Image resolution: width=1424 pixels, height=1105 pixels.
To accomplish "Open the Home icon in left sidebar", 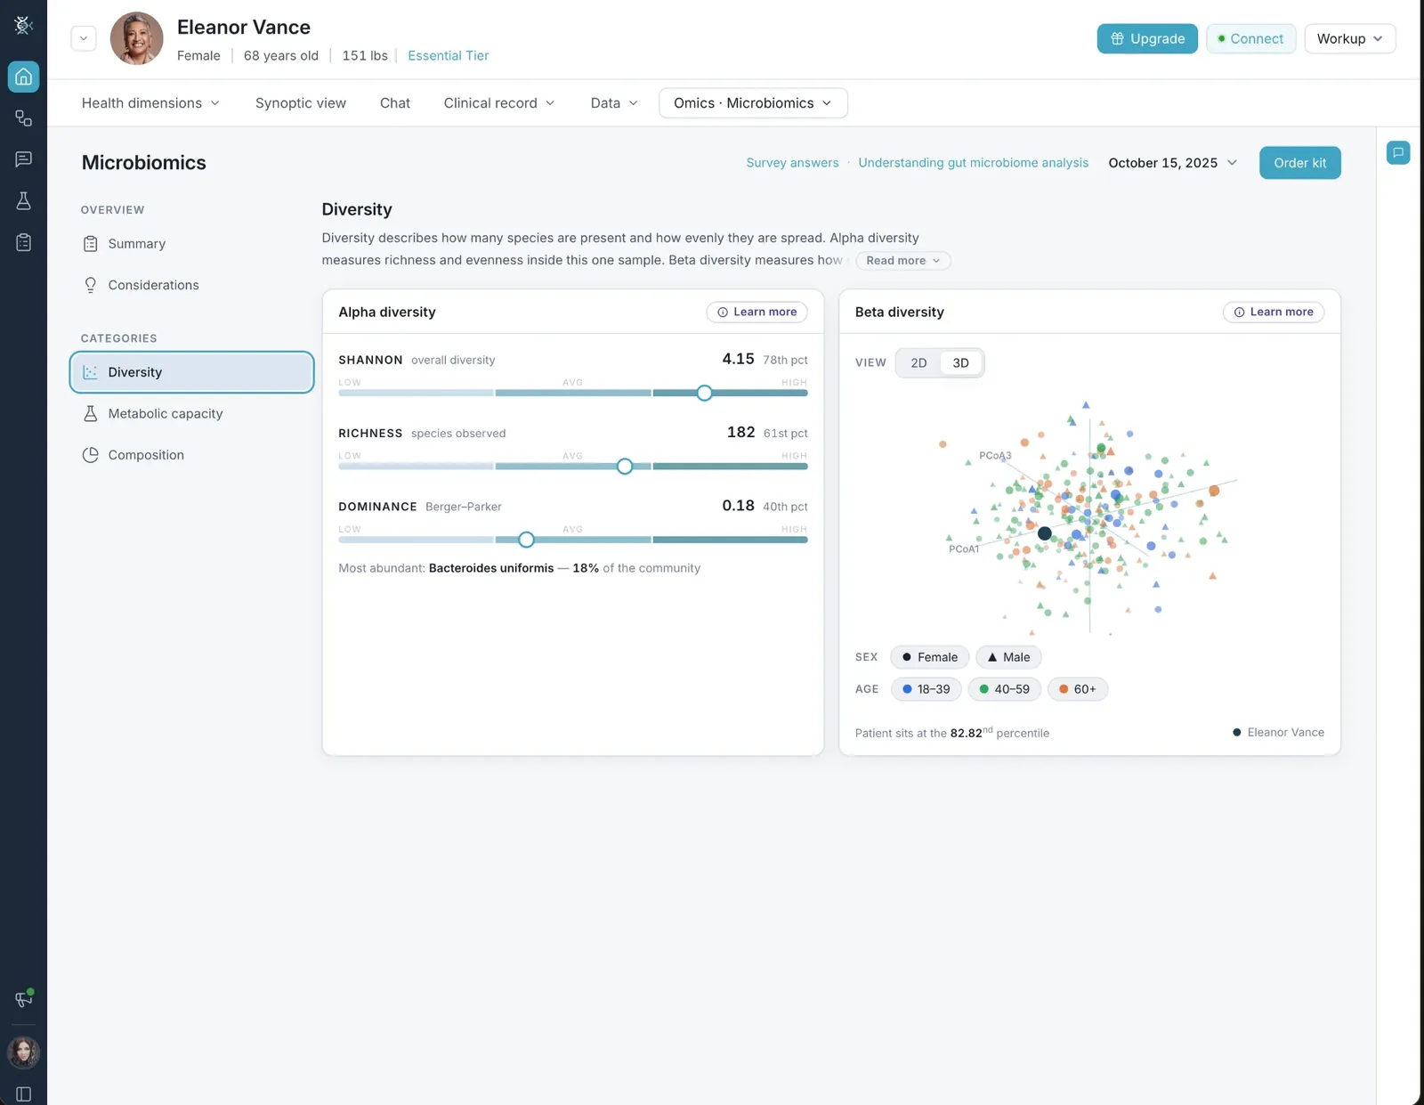I will pyautogui.click(x=23, y=77).
